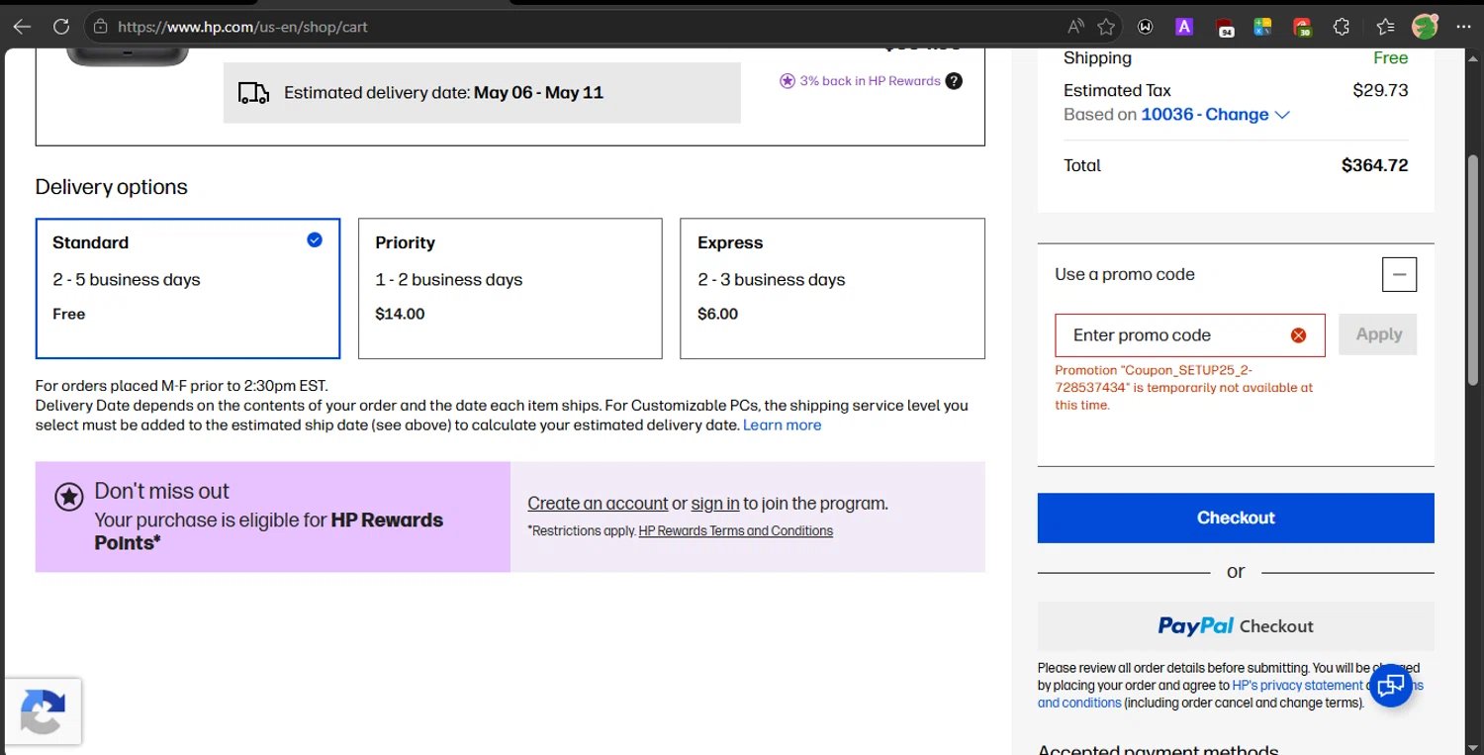Screen dimensions: 1484x755
Task: Open the live chat bubble
Action: click(x=1390, y=685)
